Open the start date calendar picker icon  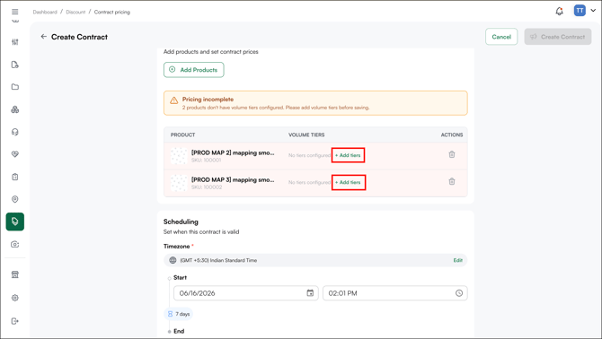pyautogui.click(x=310, y=293)
